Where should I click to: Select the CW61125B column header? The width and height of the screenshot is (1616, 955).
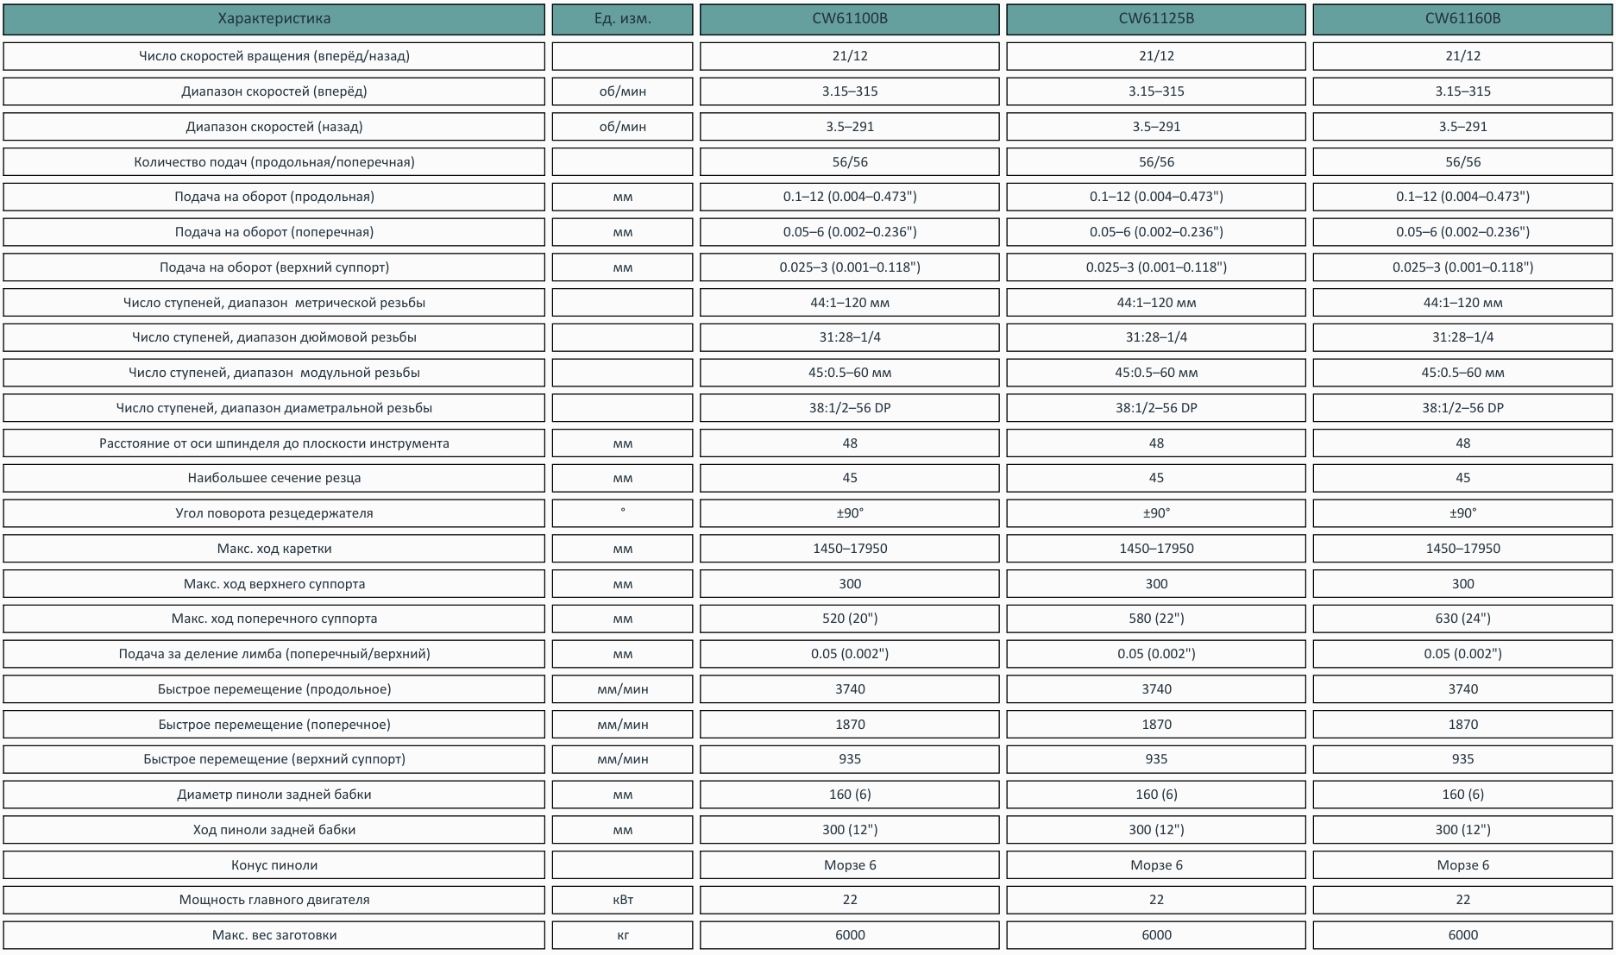(x=1156, y=19)
